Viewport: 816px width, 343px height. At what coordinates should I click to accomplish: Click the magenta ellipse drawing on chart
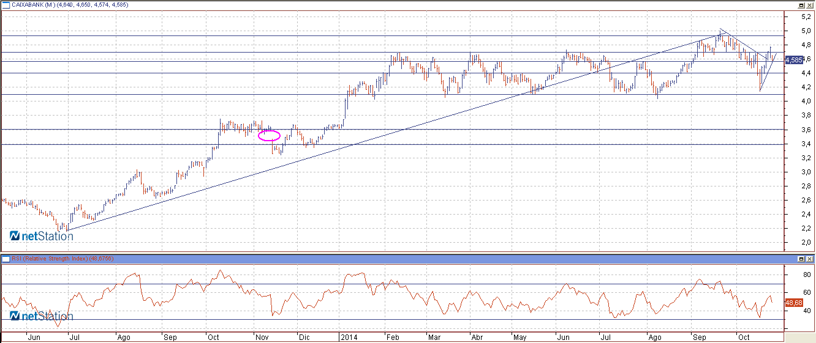pos(270,135)
